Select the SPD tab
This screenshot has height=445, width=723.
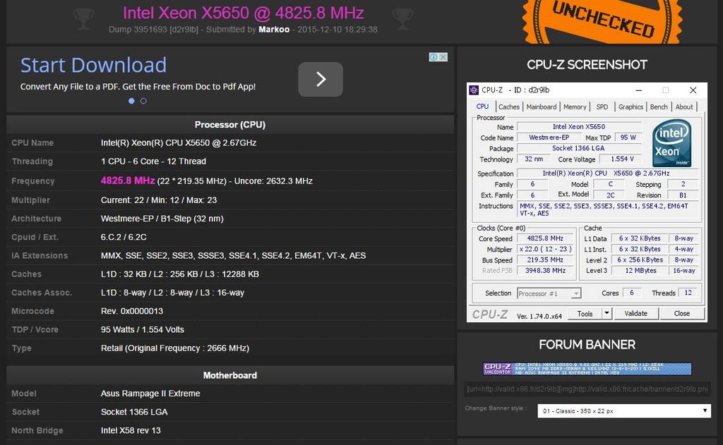(602, 107)
